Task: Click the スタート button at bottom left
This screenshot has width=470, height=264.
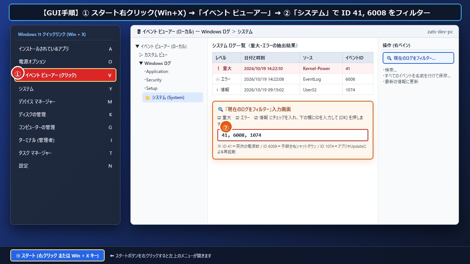Action: point(58,256)
